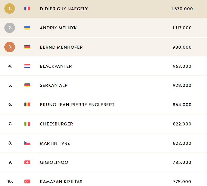Click the French flag beside Didier Guy Naegely

(27, 9)
